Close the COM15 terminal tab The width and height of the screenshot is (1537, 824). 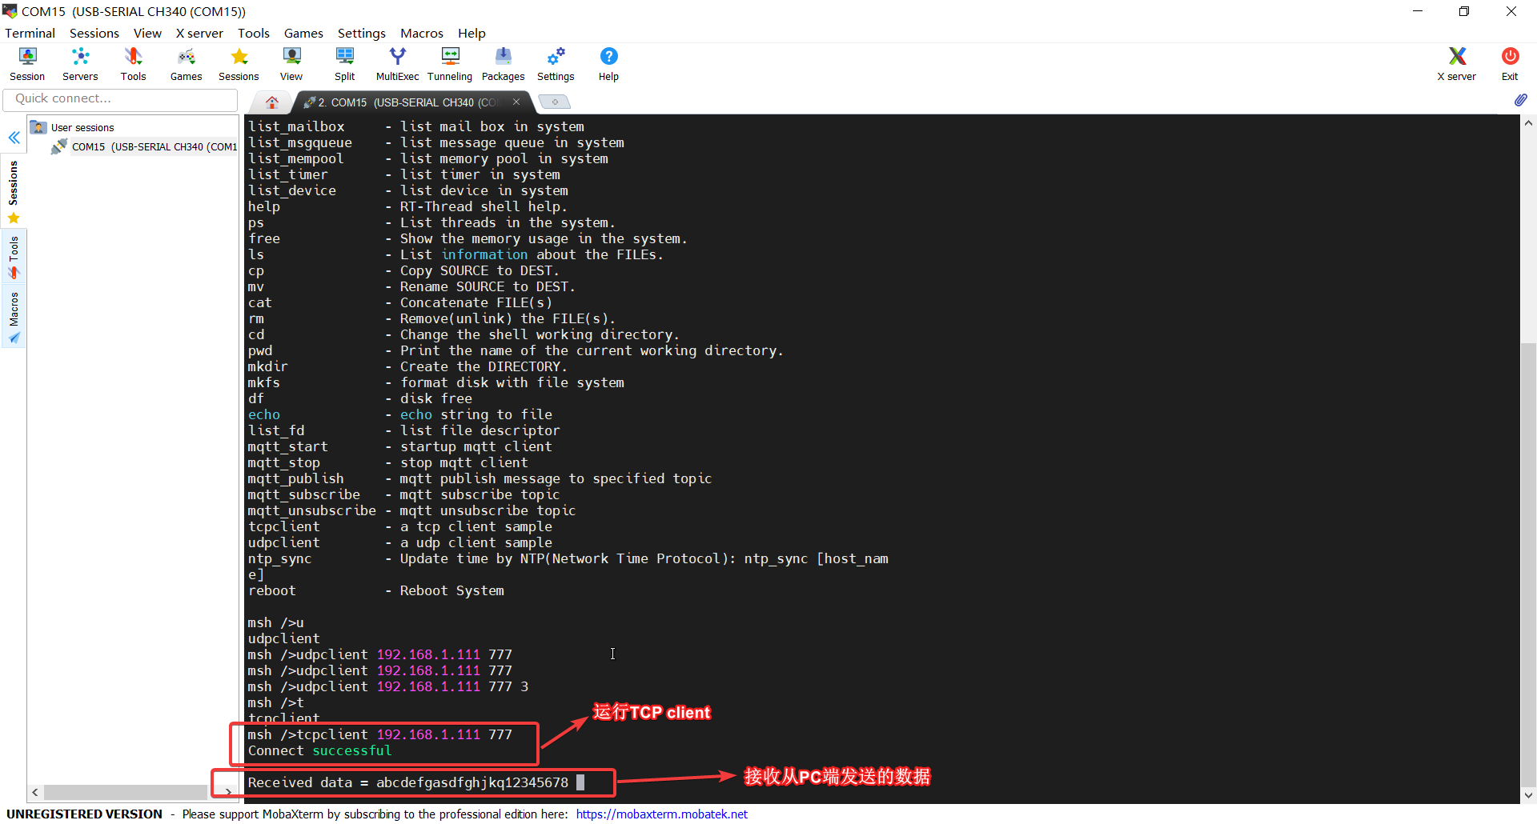point(516,102)
